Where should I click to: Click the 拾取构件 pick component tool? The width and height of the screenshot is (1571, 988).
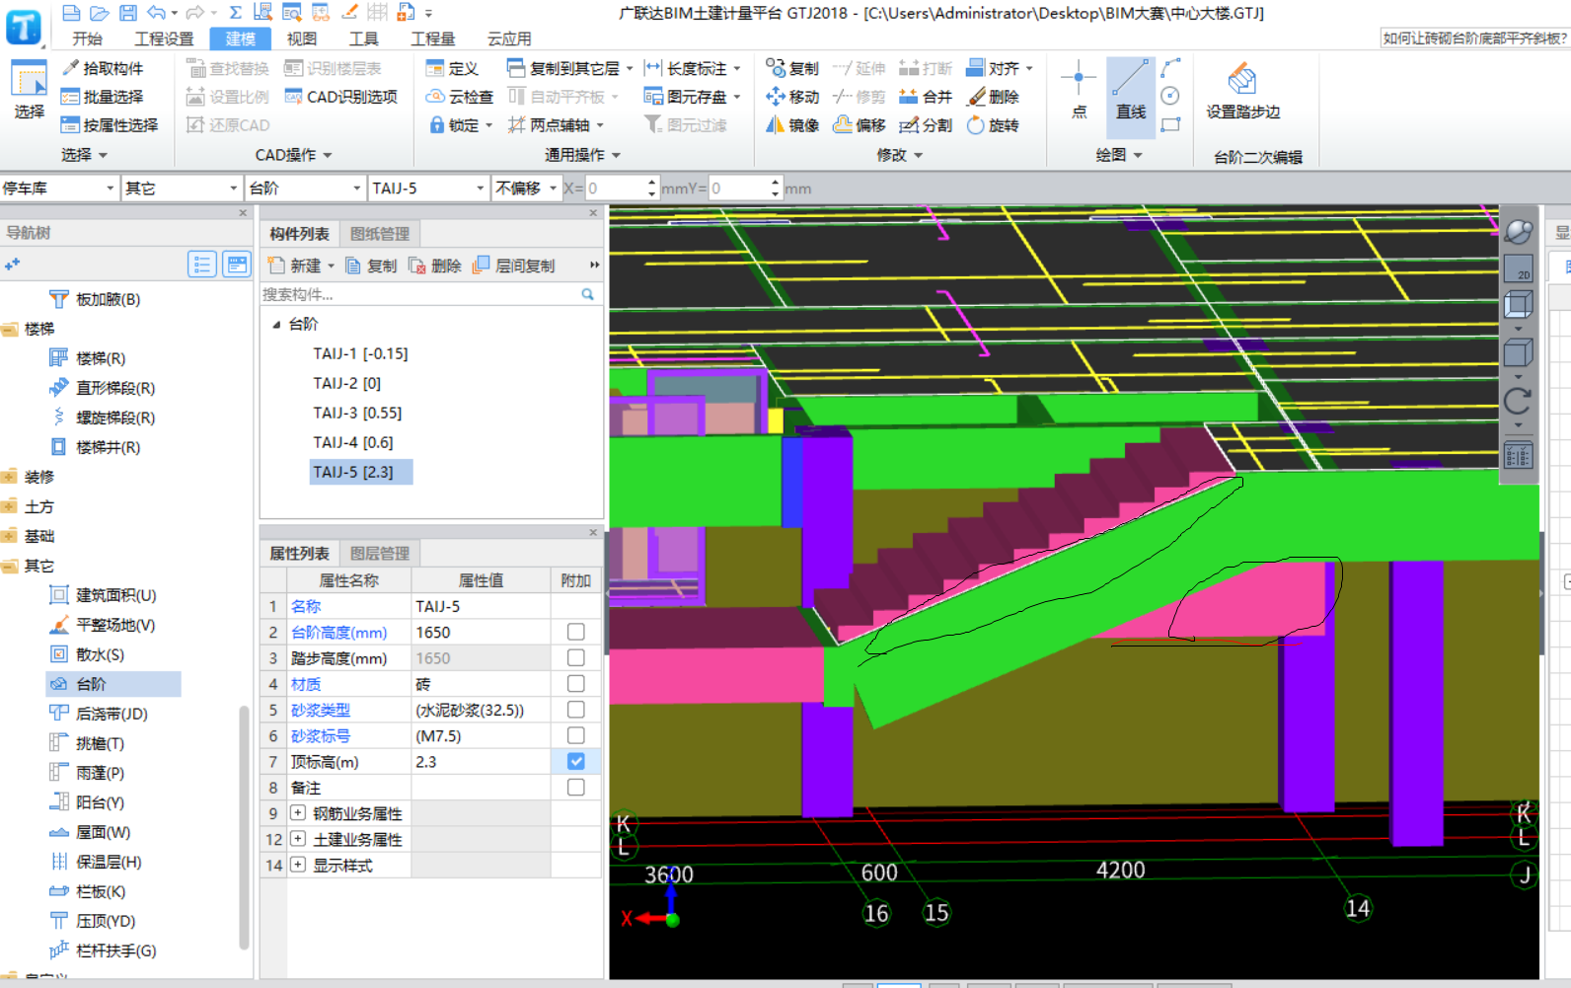[x=103, y=68]
